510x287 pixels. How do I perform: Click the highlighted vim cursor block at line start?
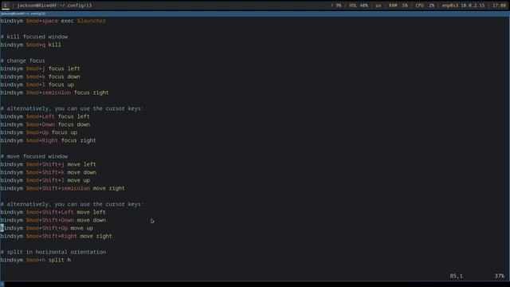tap(2, 228)
